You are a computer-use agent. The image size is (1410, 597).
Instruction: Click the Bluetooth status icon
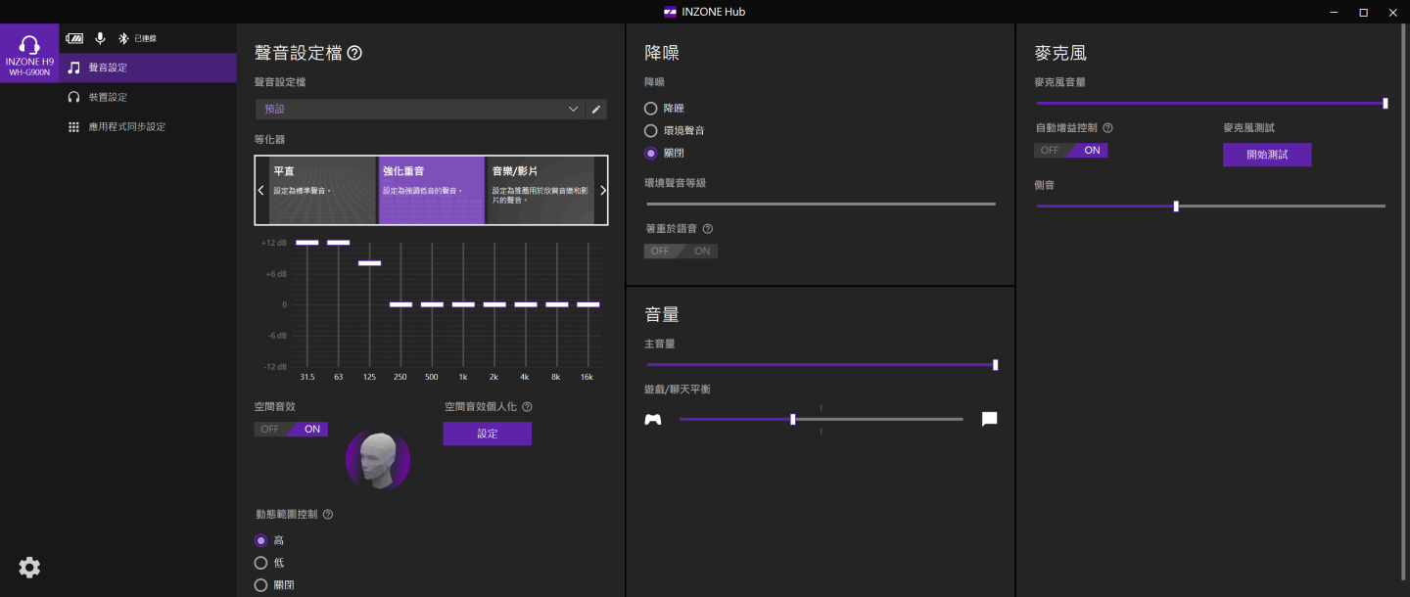123,38
